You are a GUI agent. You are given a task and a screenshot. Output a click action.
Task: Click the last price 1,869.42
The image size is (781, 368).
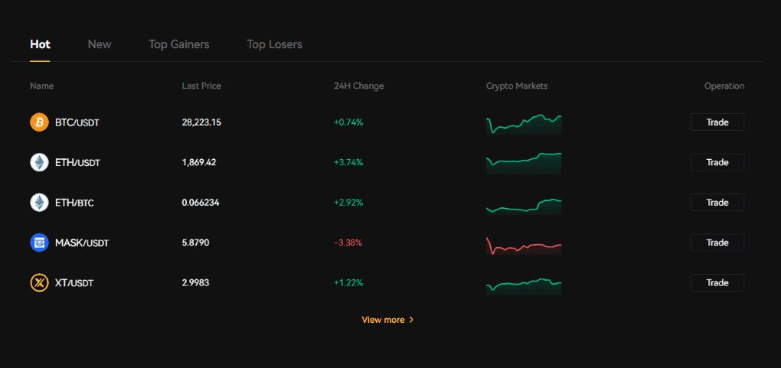click(x=199, y=162)
